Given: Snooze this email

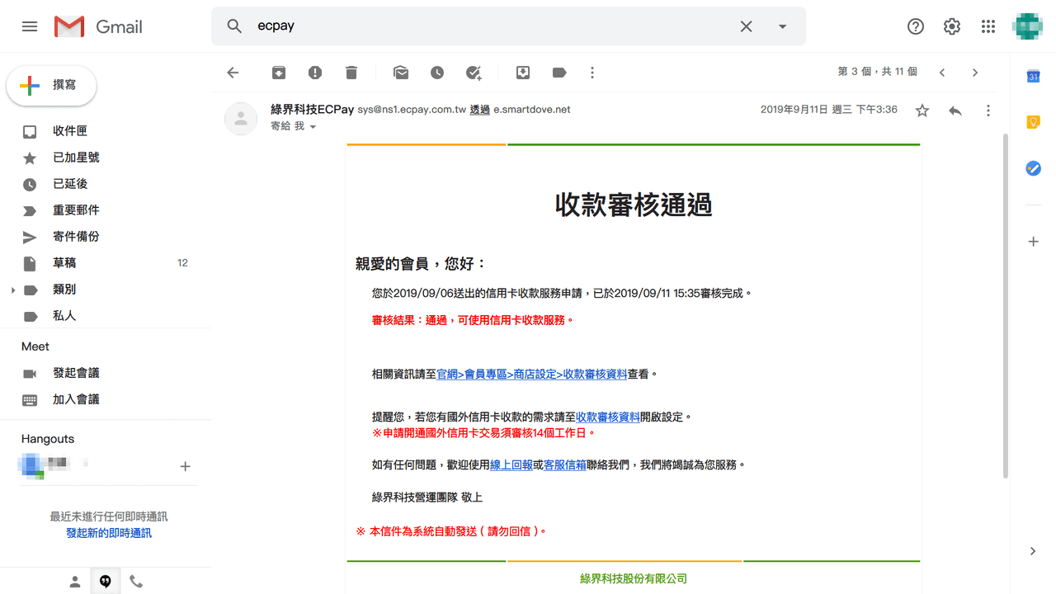Looking at the screenshot, I should coord(437,73).
